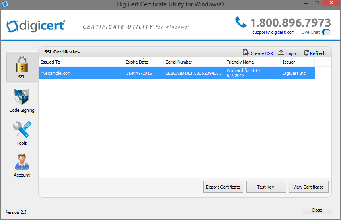Click the DigiCert Inc issuer cell
The width and height of the screenshot is (341, 220).
294,73
